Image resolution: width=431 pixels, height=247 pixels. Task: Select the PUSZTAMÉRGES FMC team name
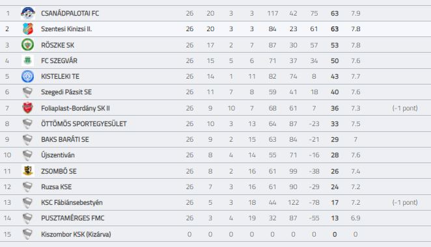click(x=72, y=218)
